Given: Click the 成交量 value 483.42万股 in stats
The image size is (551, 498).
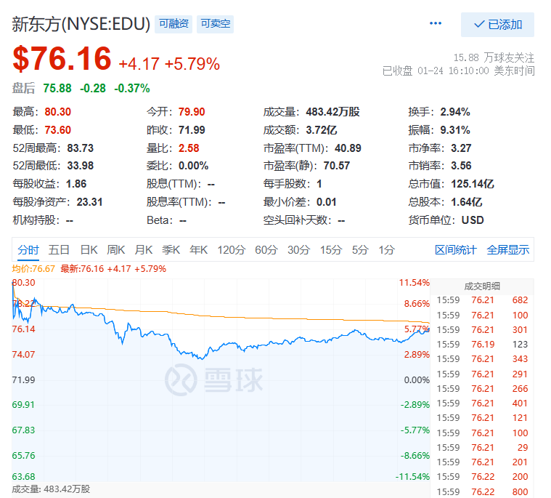Looking at the screenshot, I should (x=332, y=112).
